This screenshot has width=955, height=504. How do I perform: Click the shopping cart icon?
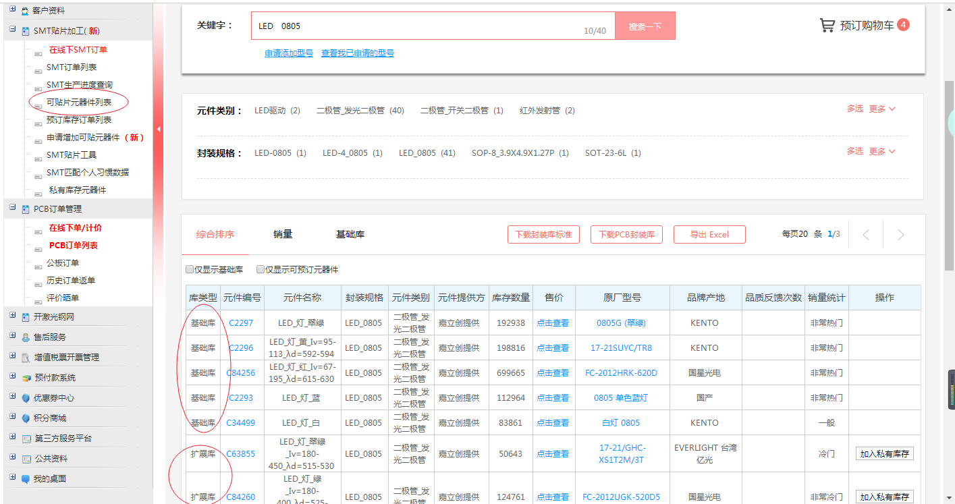tap(827, 26)
